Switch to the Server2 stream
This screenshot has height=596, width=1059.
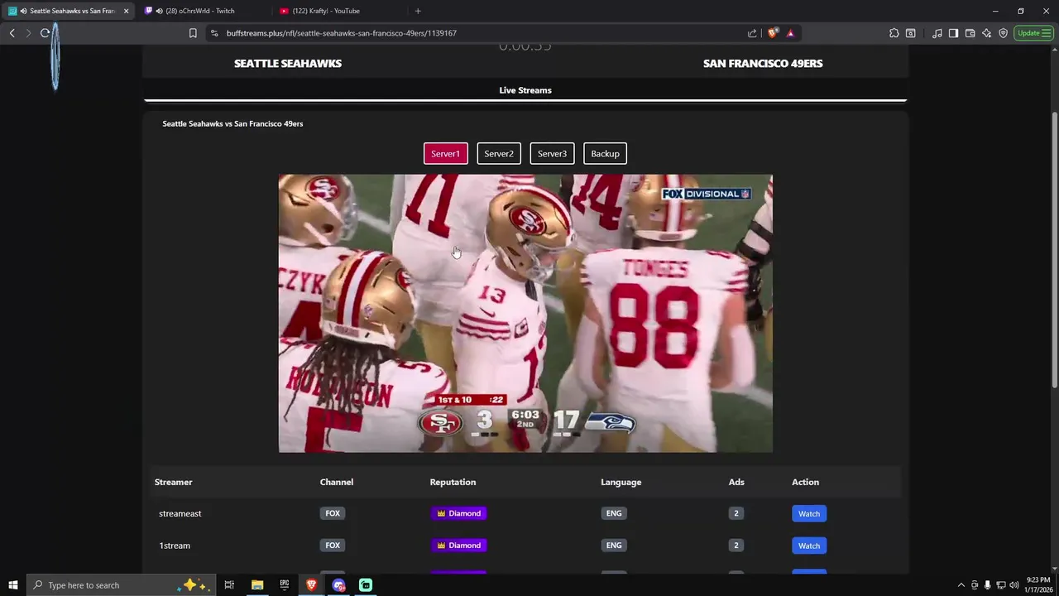point(499,153)
